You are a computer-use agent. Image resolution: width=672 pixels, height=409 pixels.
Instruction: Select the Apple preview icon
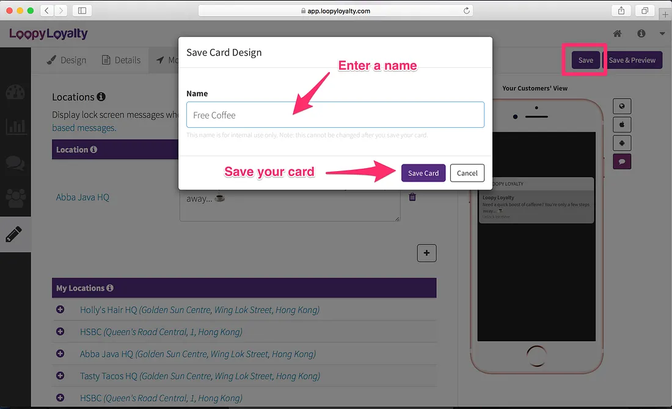[621, 124]
